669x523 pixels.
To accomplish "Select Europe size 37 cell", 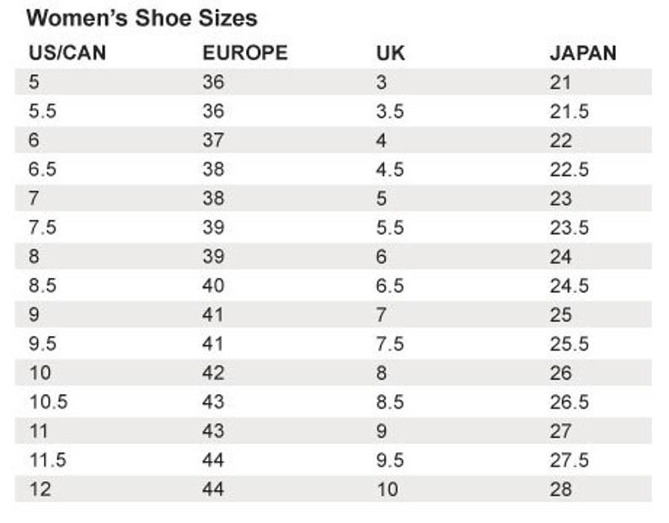I will [x=213, y=141].
